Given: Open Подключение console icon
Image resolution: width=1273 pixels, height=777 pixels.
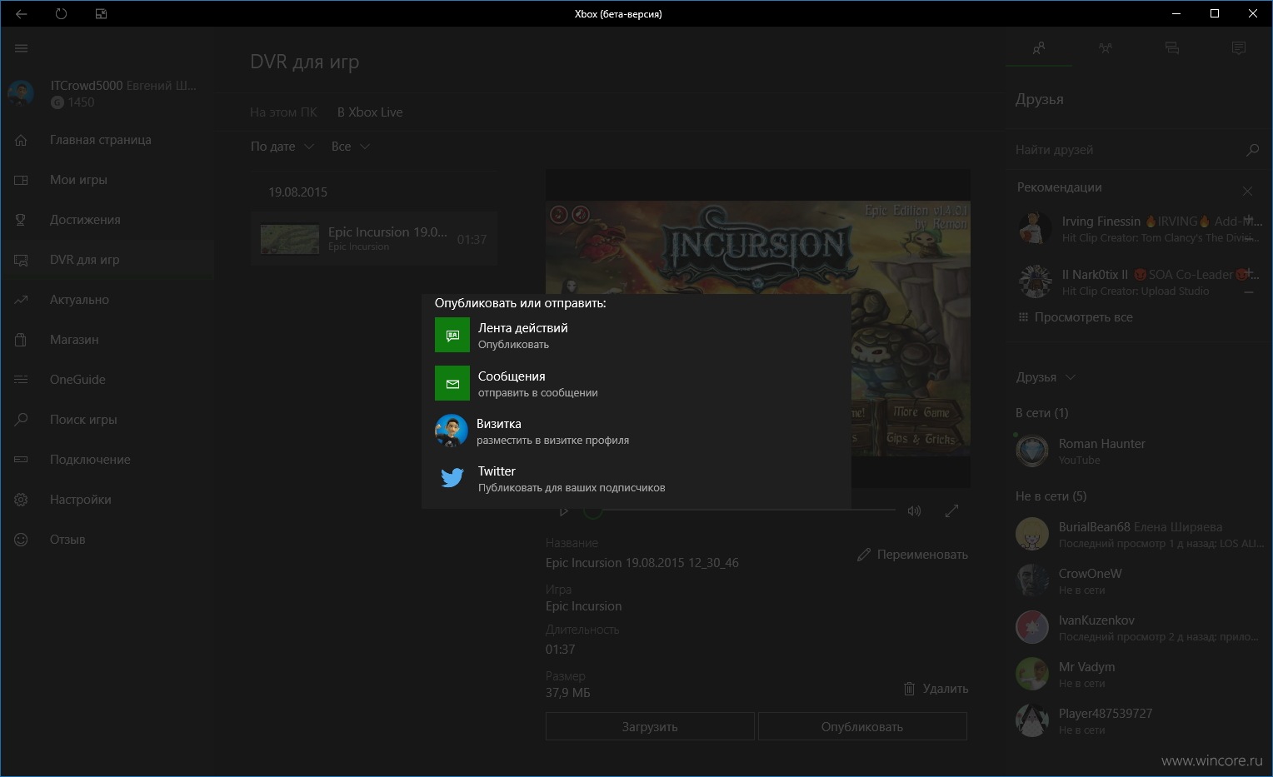Looking at the screenshot, I should 22,460.
